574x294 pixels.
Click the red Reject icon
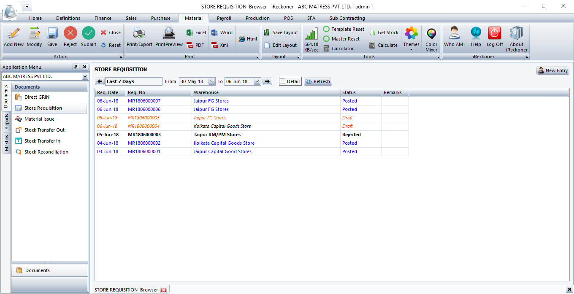[x=70, y=34]
